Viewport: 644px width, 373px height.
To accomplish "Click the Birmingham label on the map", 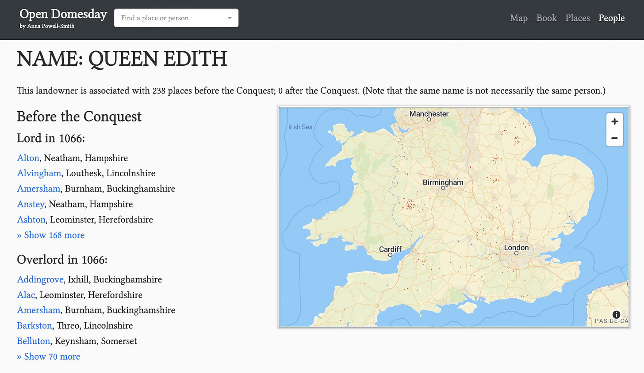I will [x=443, y=182].
